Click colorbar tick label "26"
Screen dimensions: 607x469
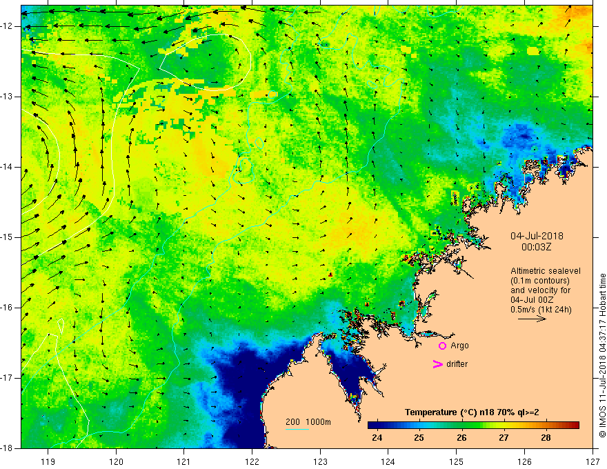click(461, 438)
